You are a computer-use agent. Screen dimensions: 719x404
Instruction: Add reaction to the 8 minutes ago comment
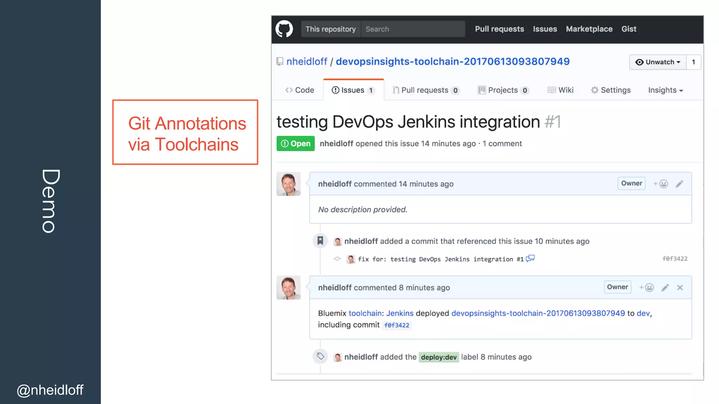(x=646, y=288)
